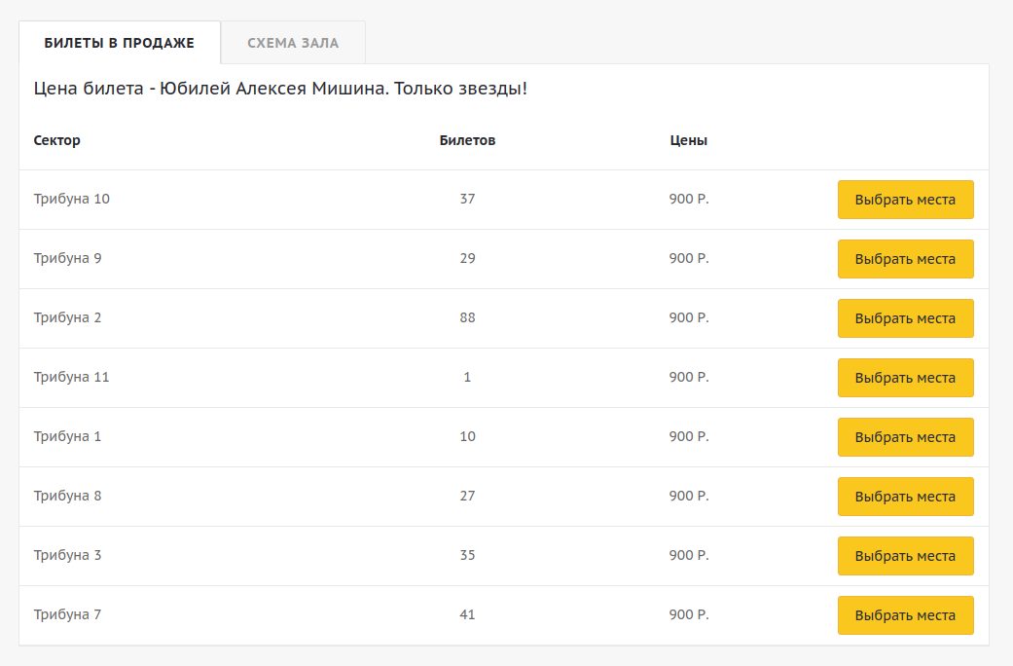Click the Сектор column header
The height and width of the screenshot is (666, 1013).
click(57, 140)
